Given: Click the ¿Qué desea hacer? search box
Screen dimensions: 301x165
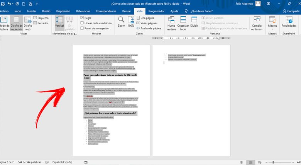Looking at the screenshot, I should pos(201,11).
